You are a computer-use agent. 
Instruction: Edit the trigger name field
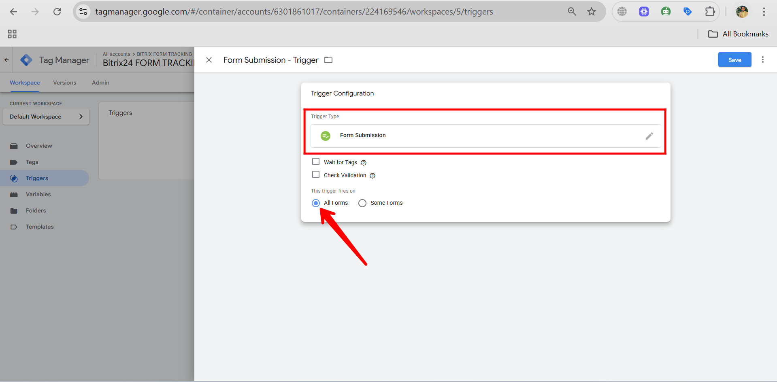click(271, 60)
